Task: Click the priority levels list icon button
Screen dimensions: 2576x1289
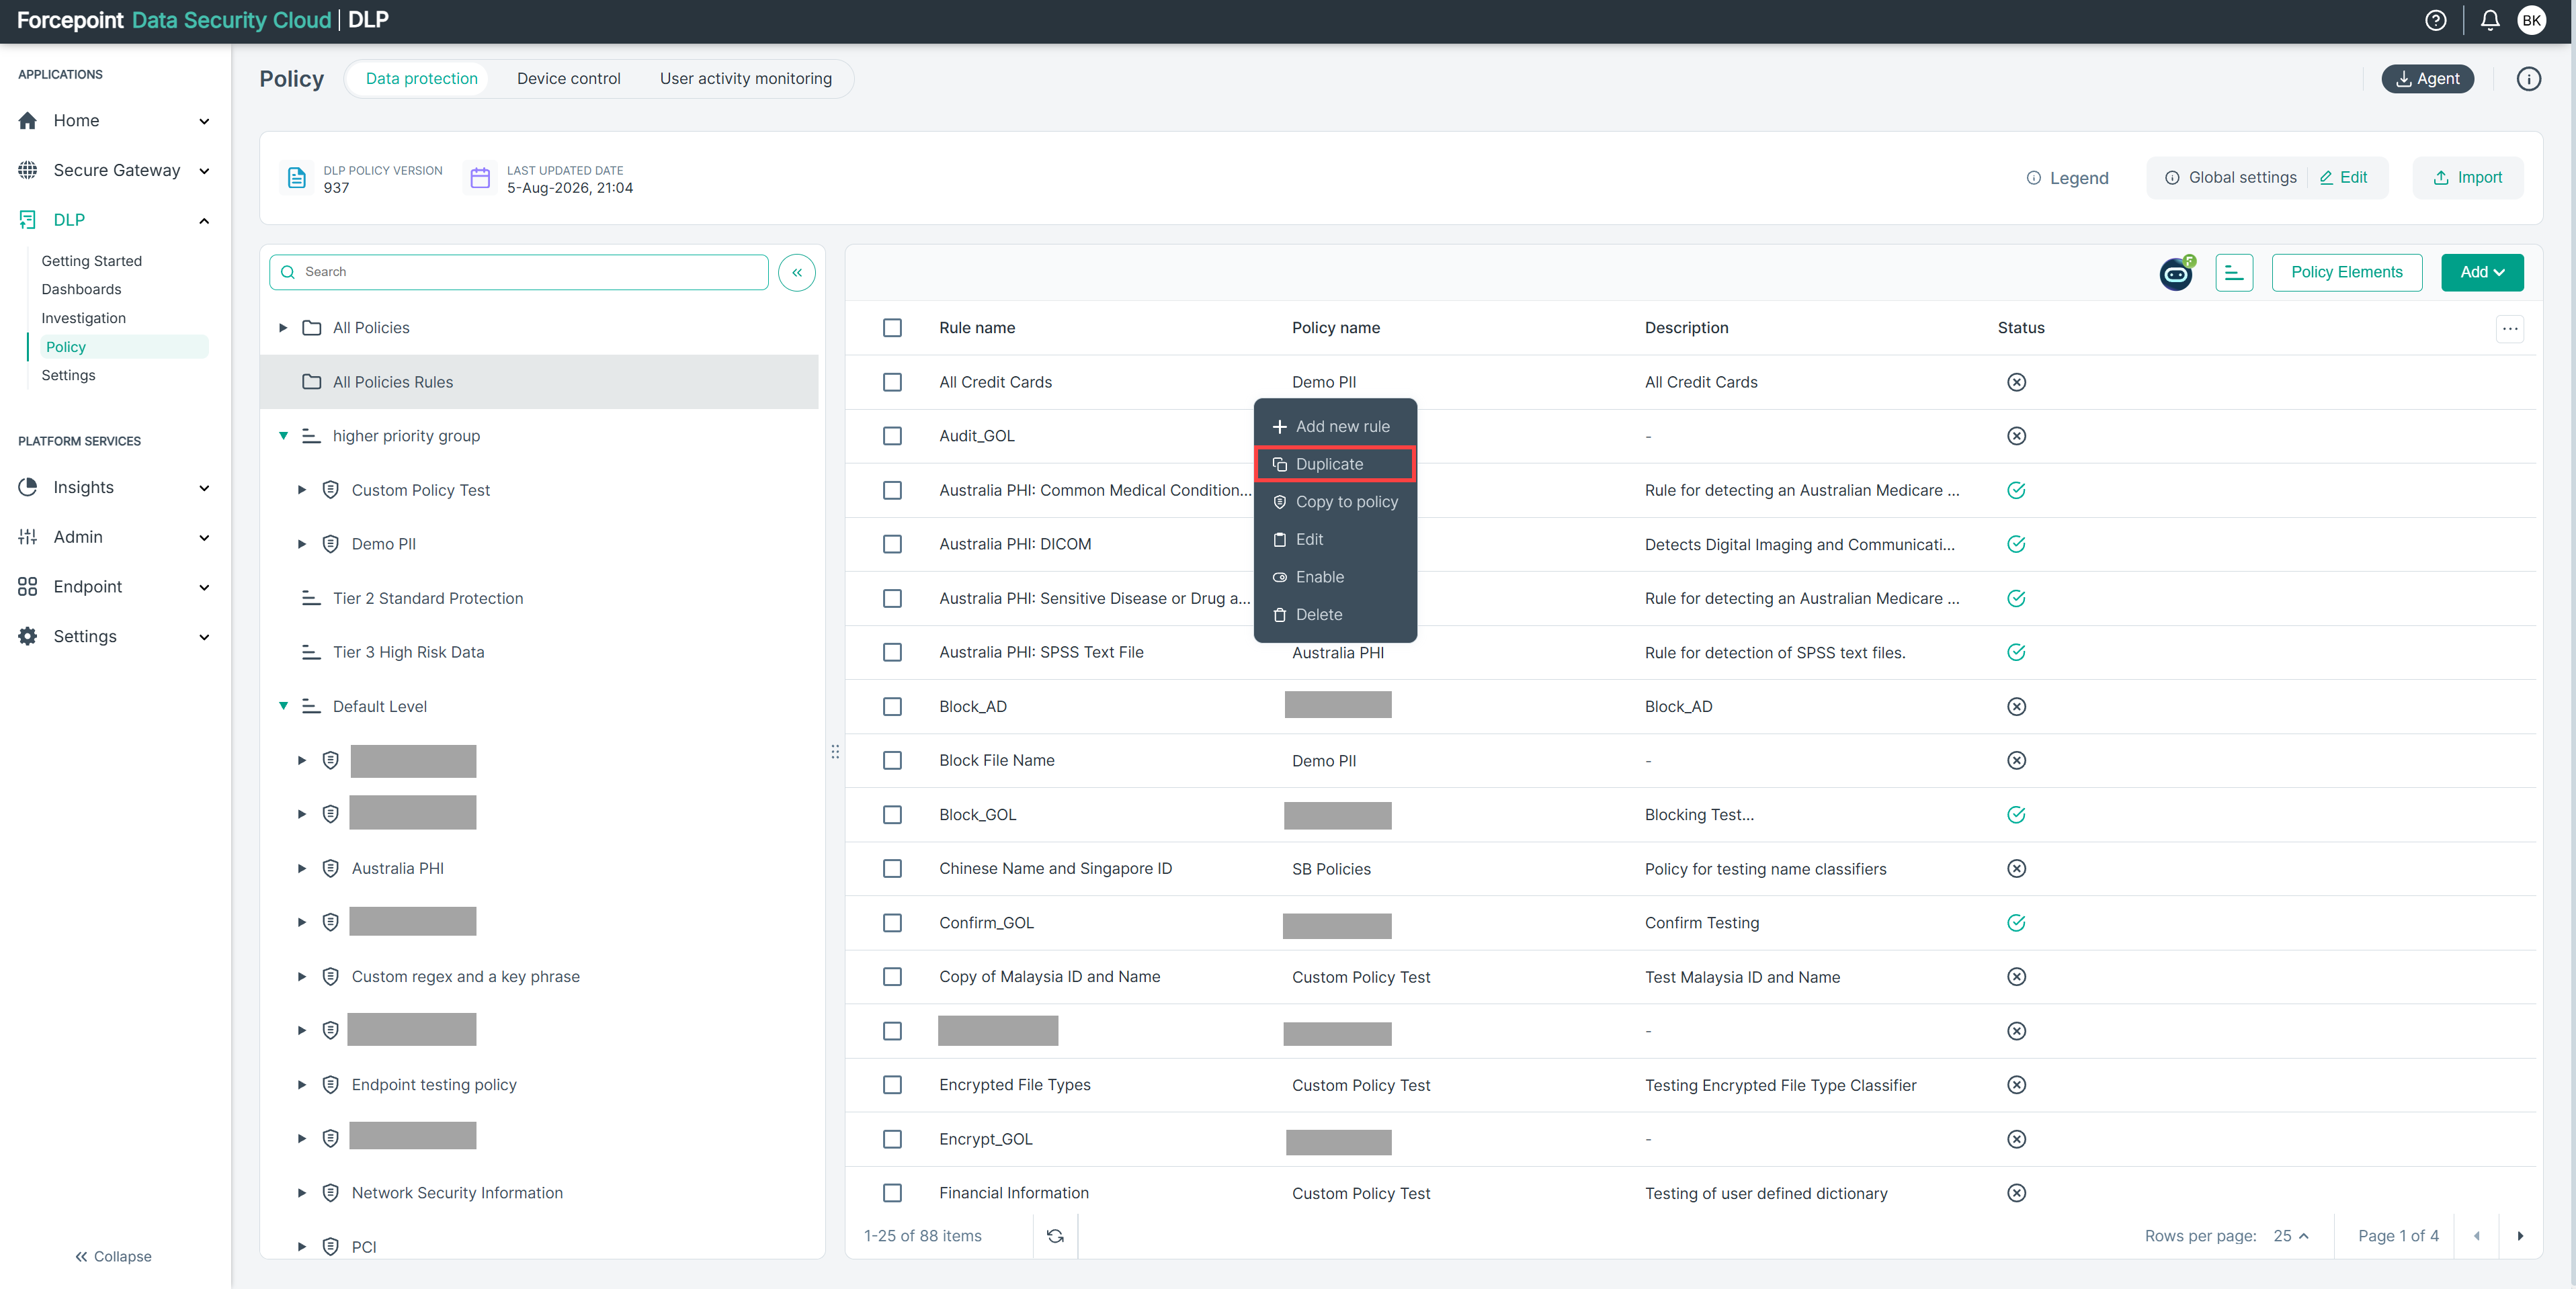Action: (2234, 273)
